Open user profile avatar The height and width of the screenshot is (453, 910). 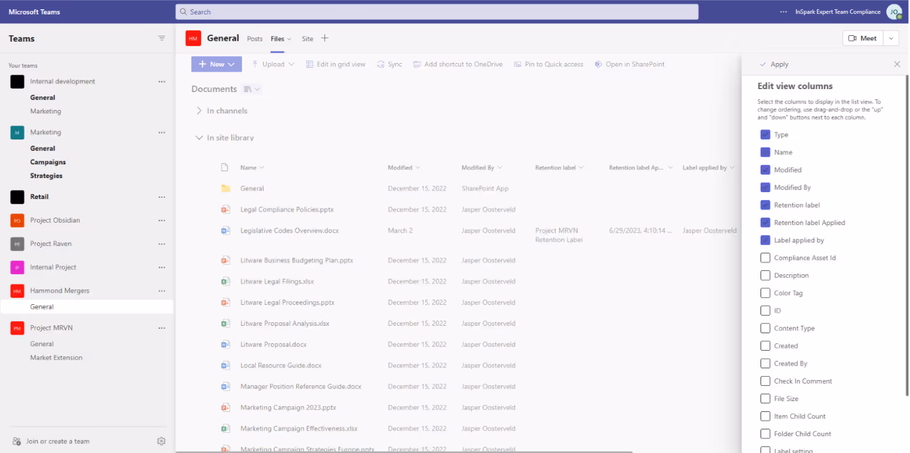(x=894, y=12)
